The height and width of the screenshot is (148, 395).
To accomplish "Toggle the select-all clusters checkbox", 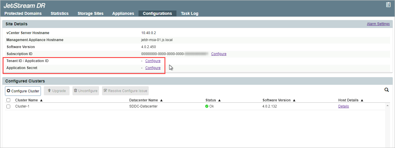I will [8, 100].
